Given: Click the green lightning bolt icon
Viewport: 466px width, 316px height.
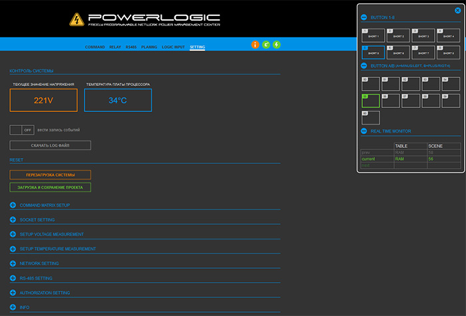Looking at the screenshot, I should [277, 45].
